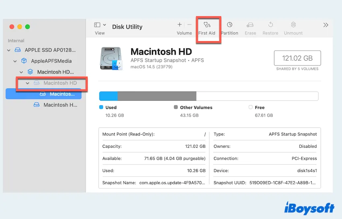Click the volume group layers icon

point(30,72)
